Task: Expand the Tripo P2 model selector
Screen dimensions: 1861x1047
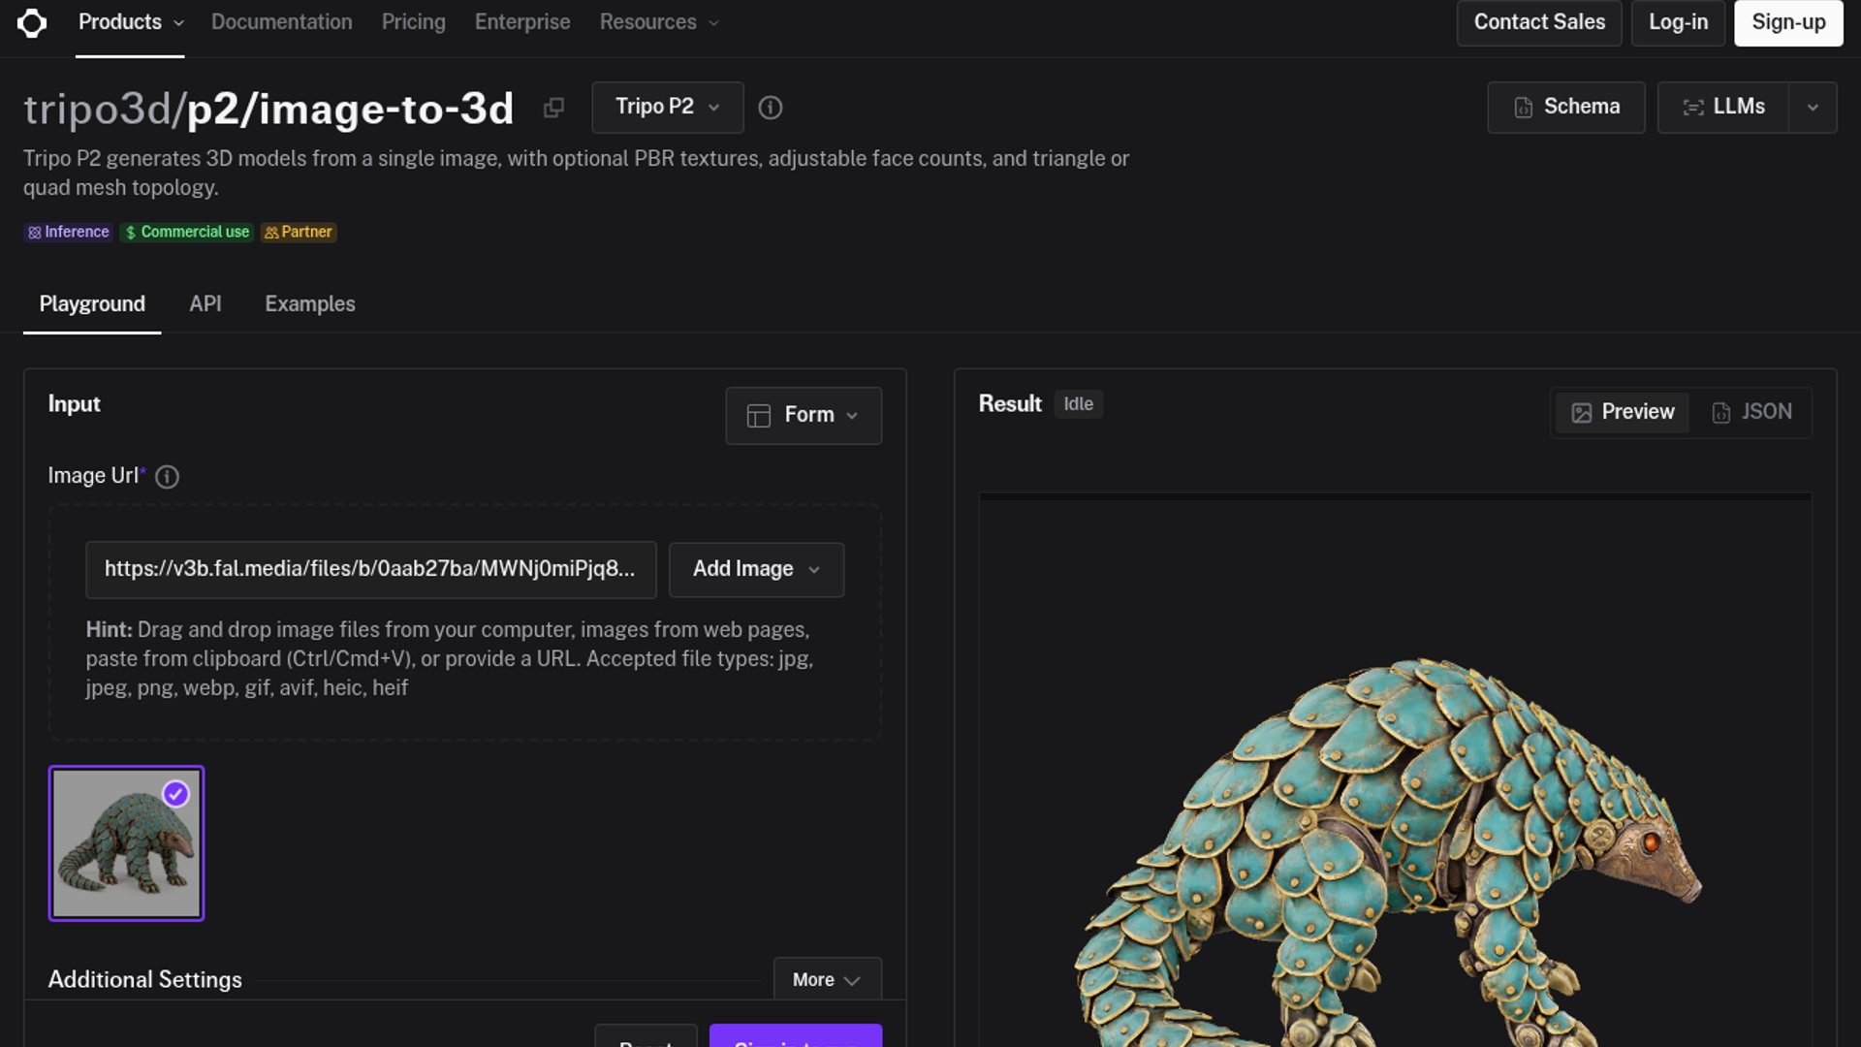Action: (x=668, y=107)
